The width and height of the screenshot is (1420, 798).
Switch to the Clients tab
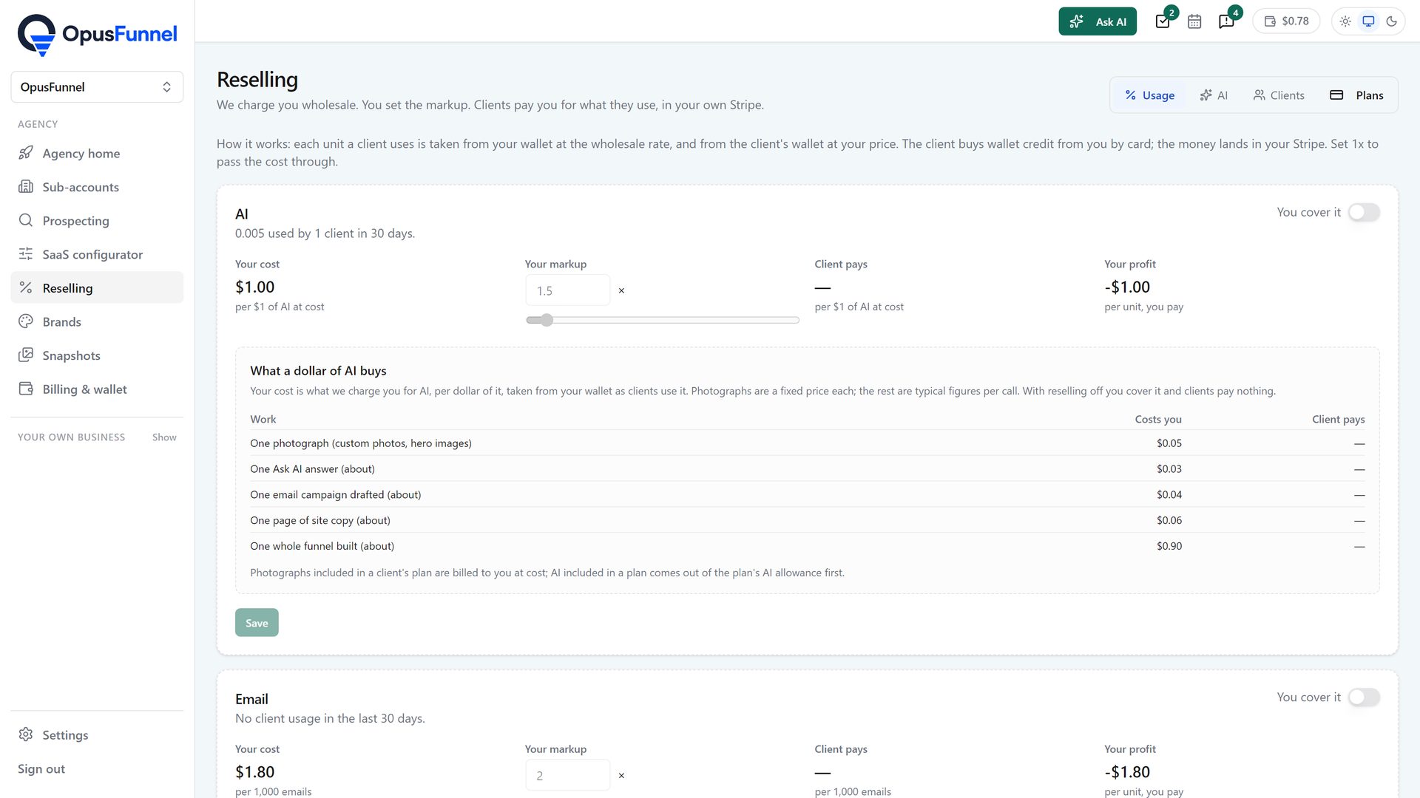click(1279, 95)
